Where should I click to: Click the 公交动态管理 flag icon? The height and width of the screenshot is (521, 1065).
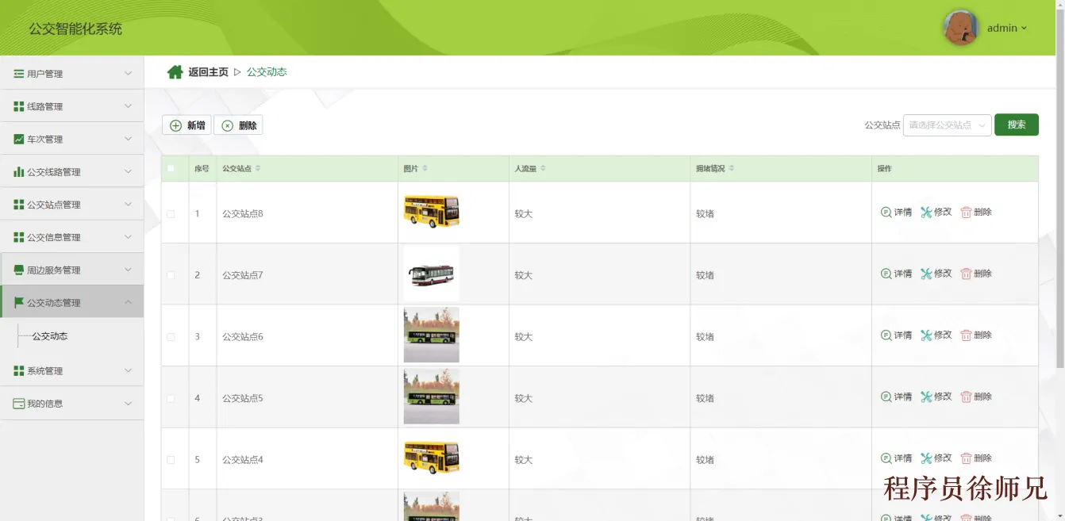coord(19,302)
